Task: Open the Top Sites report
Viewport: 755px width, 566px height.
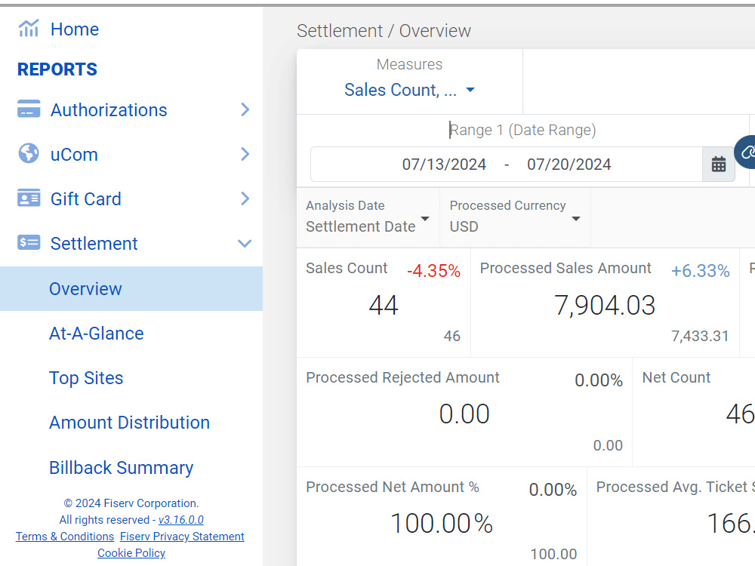Action: (x=86, y=378)
